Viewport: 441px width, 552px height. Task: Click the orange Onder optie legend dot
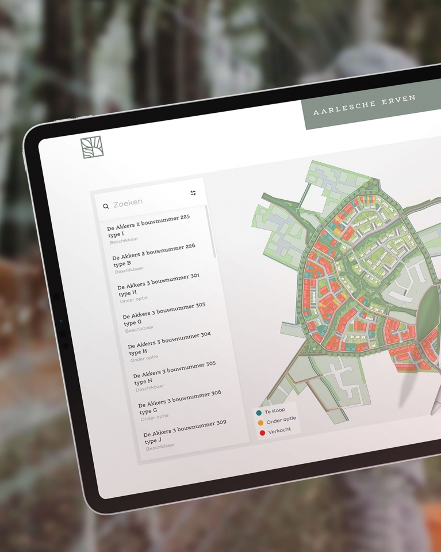pyautogui.click(x=260, y=423)
